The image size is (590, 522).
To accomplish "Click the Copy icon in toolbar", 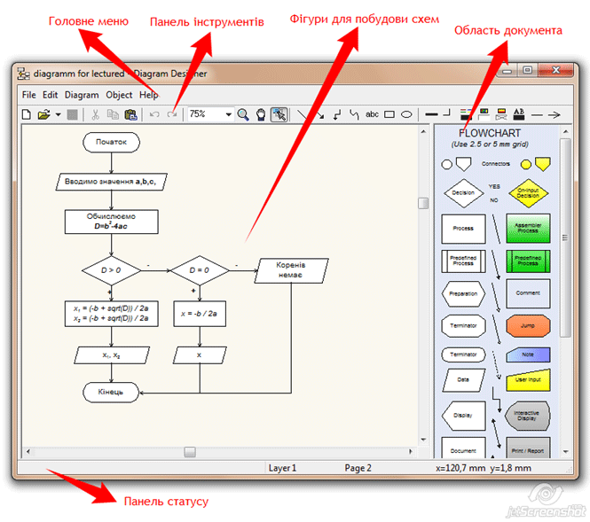I will [113, 114].
